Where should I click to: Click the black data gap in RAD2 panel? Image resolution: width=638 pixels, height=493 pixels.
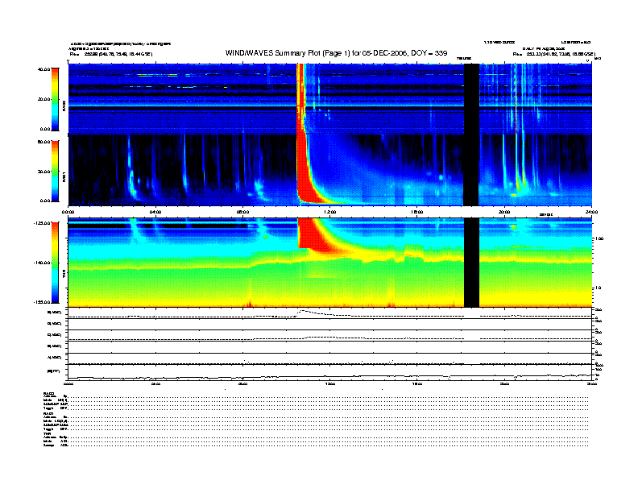pos(471,99)
